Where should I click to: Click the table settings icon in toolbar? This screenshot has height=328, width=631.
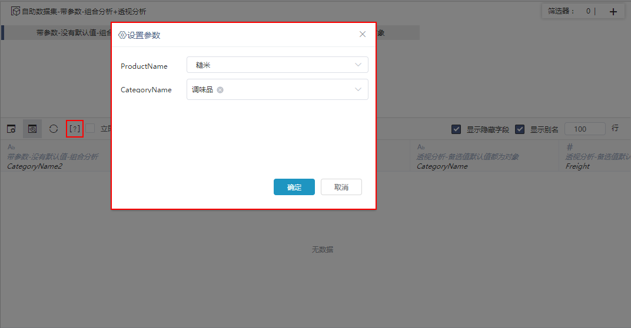coord(11,129)
